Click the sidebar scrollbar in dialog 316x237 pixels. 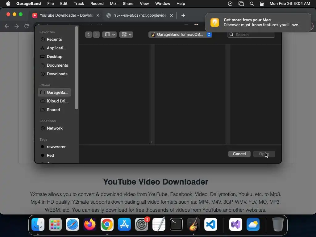(77, 68)
